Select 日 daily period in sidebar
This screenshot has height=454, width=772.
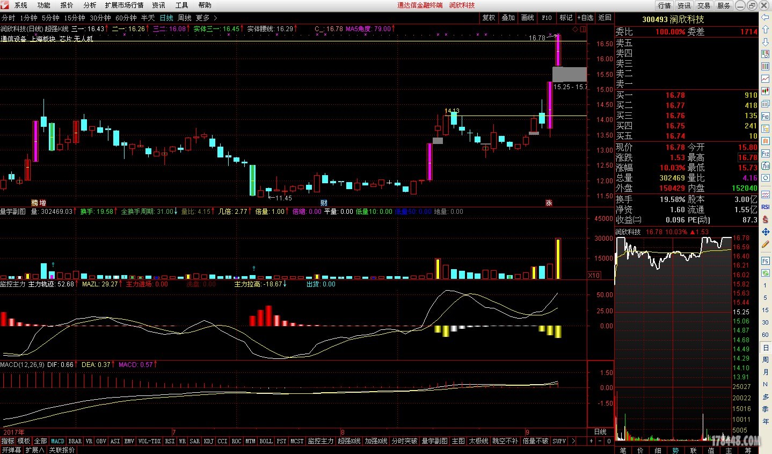click(x=765, y=348)
